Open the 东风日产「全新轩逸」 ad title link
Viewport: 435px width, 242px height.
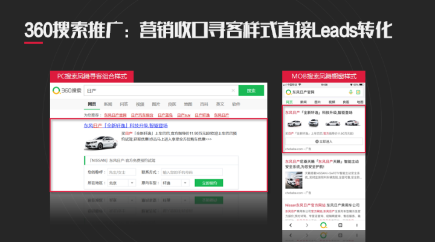tap(126, 126)
